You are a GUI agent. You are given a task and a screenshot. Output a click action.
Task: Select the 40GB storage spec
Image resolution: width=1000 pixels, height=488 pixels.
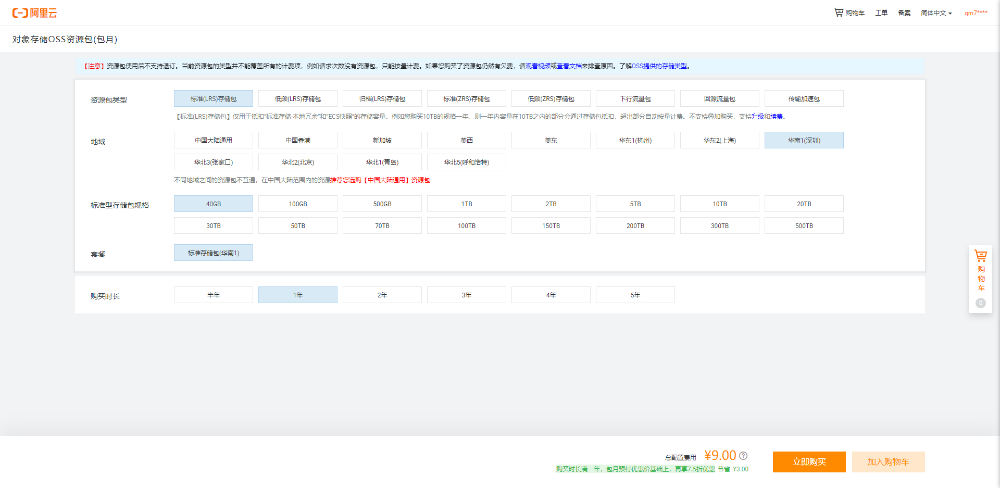[214, 204]
